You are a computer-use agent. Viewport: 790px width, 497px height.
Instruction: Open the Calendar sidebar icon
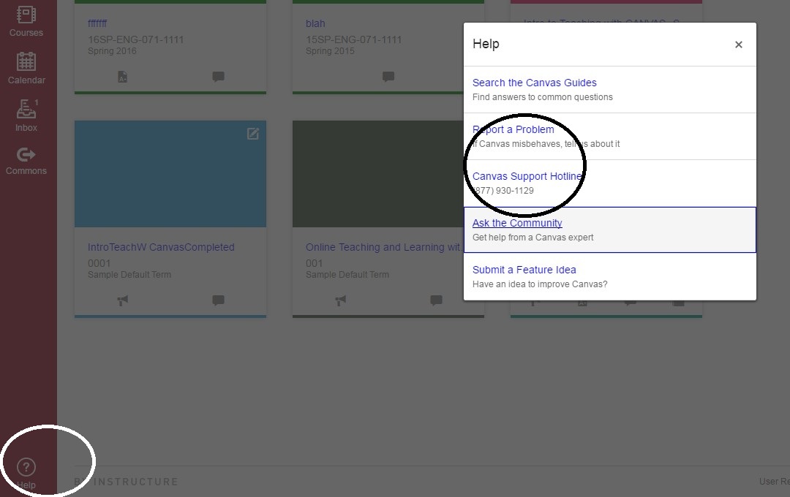(26, 68)
